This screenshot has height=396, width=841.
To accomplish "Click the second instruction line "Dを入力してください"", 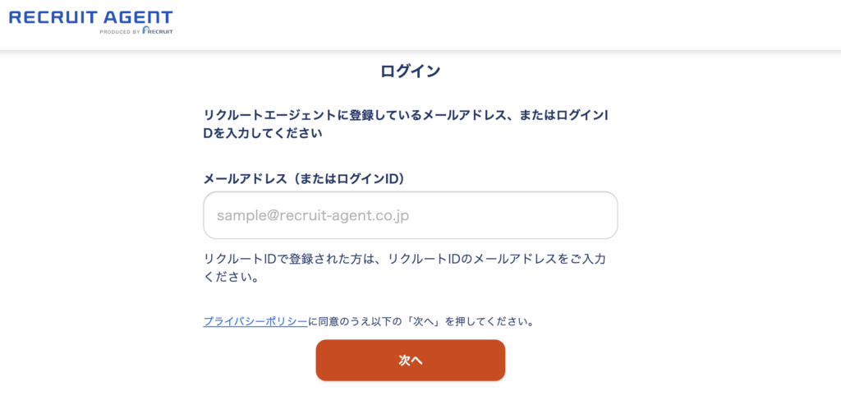I will coord(263,133).
